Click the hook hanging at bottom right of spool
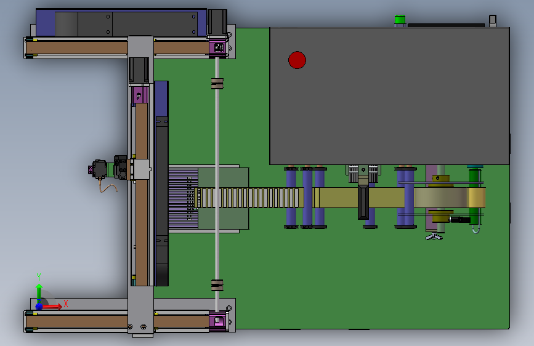Viewport: 534px width, 346px height. (476, 230)
